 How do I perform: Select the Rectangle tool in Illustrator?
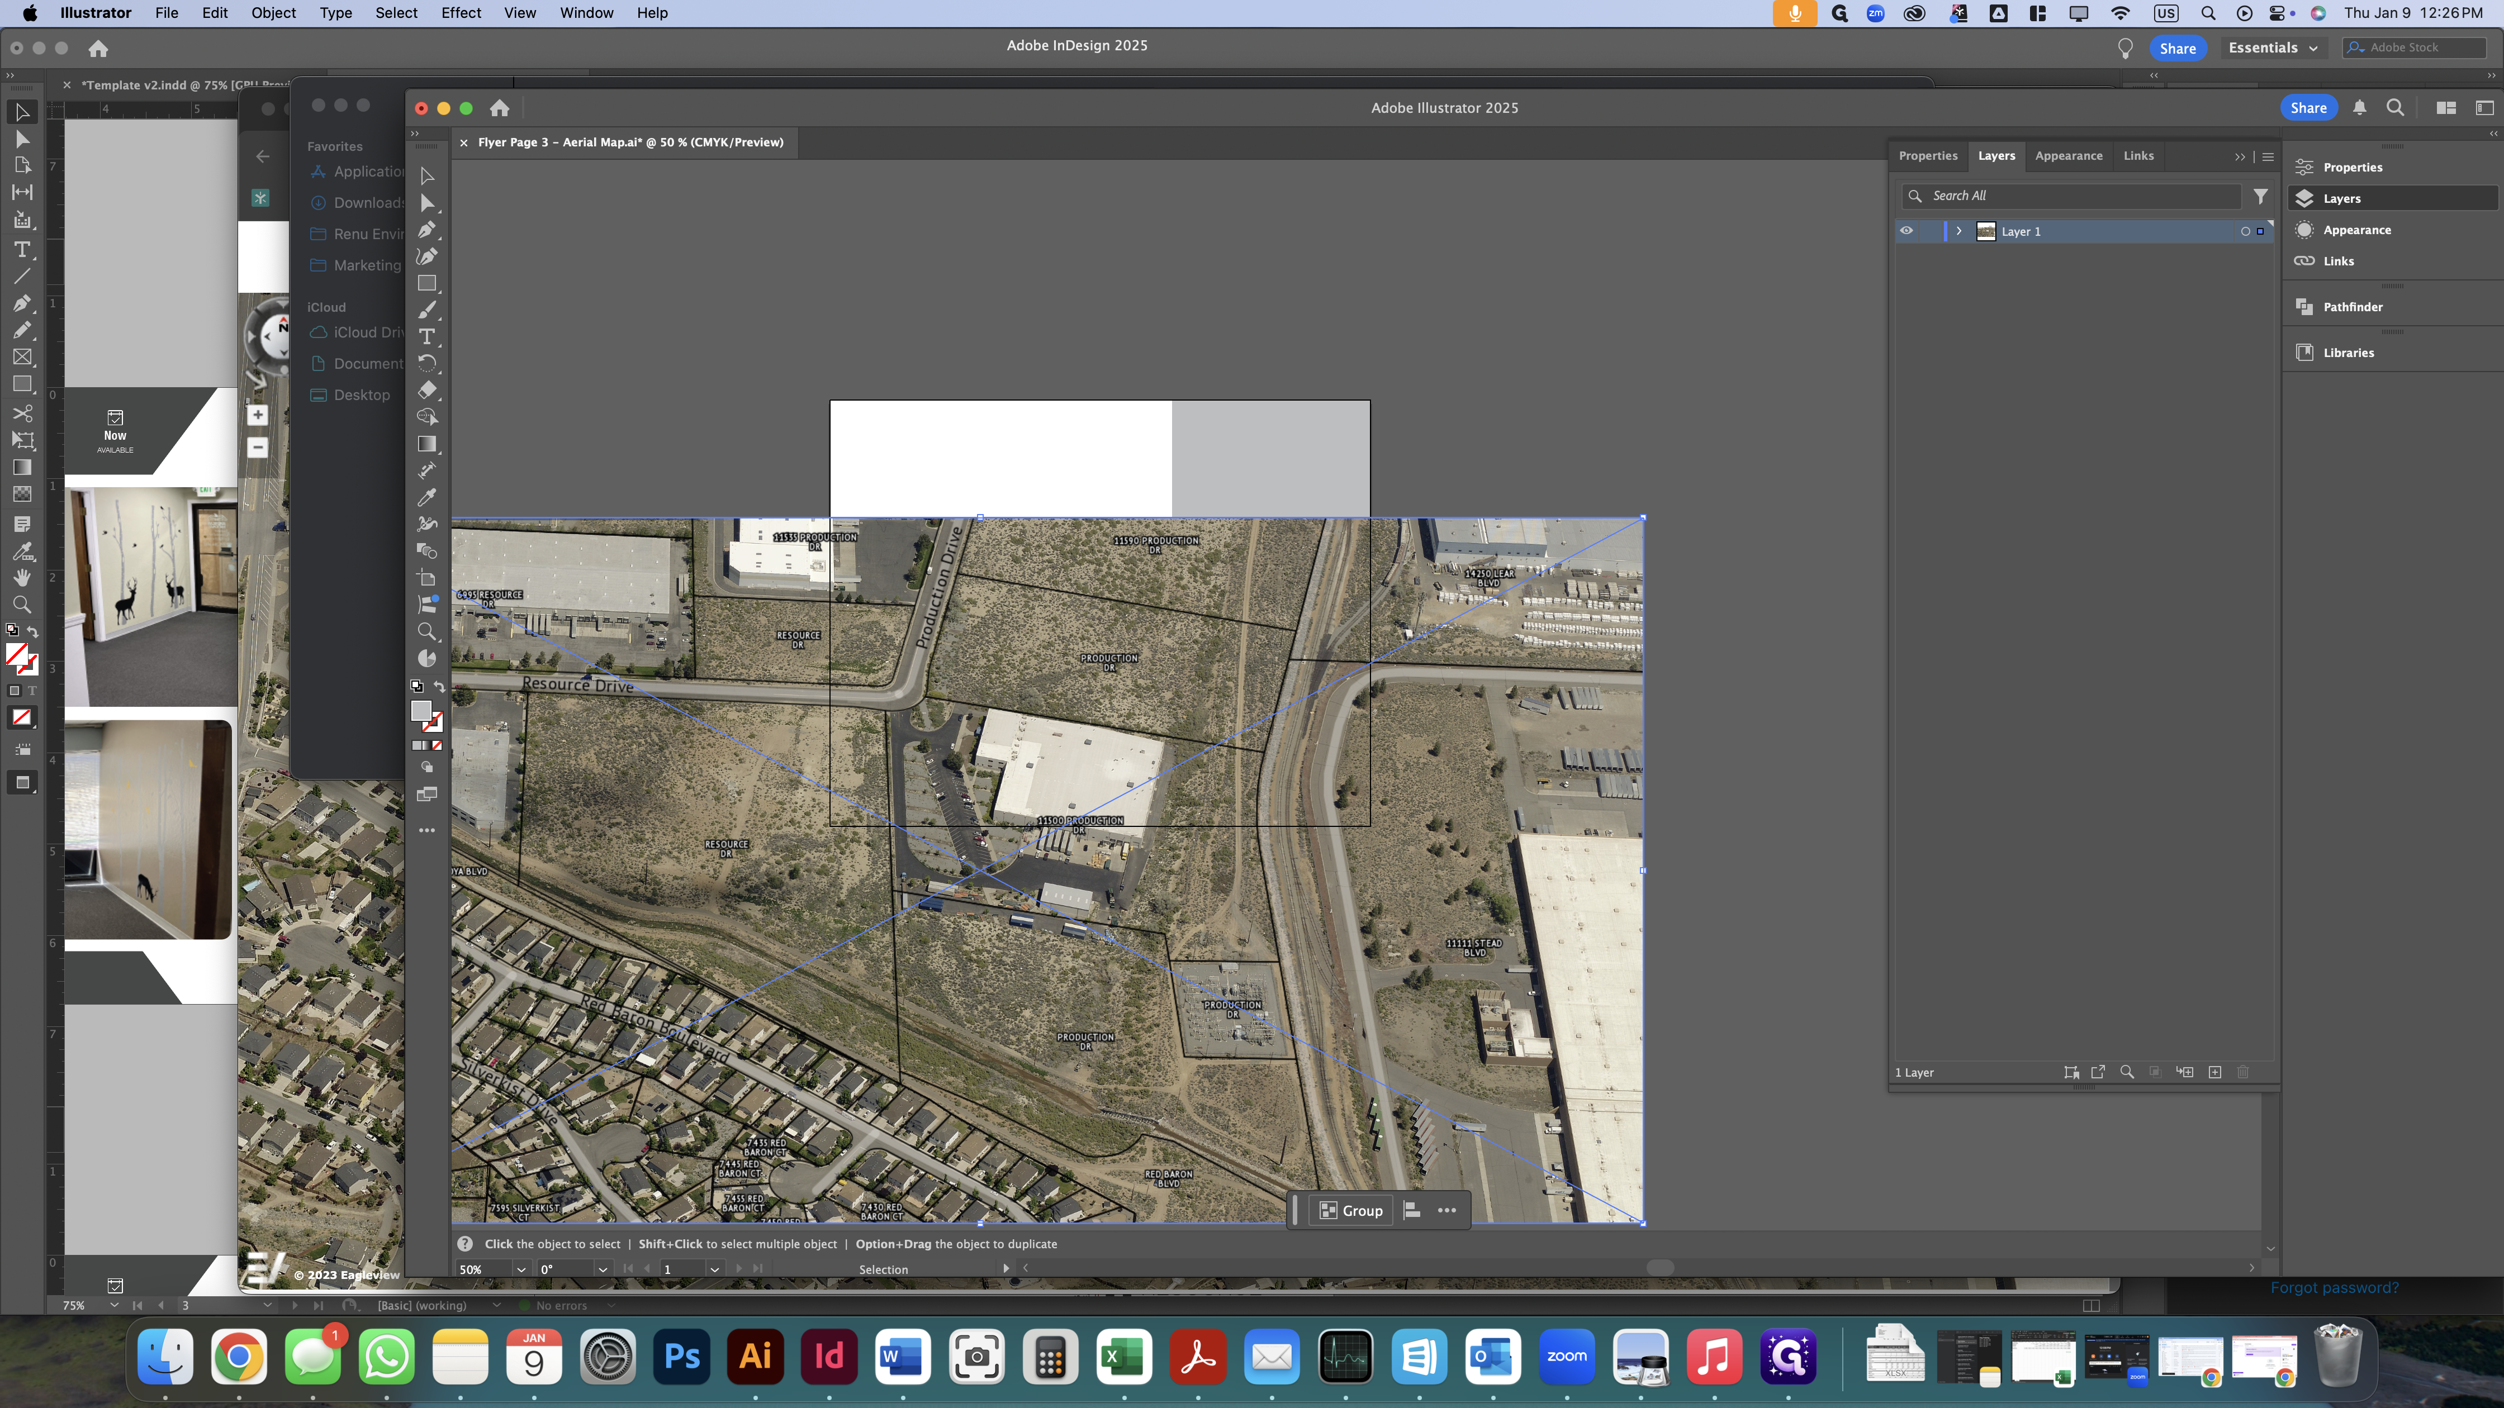pos(426,284)
